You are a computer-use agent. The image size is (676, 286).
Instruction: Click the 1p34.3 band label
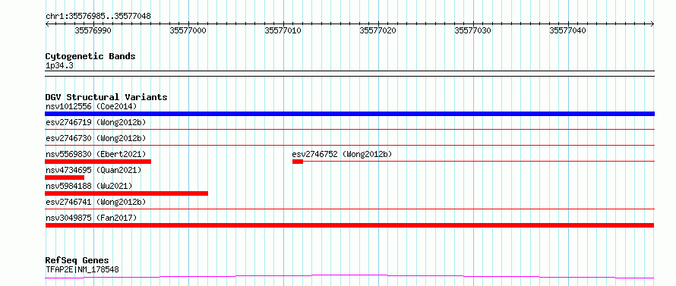coord(59,65)
